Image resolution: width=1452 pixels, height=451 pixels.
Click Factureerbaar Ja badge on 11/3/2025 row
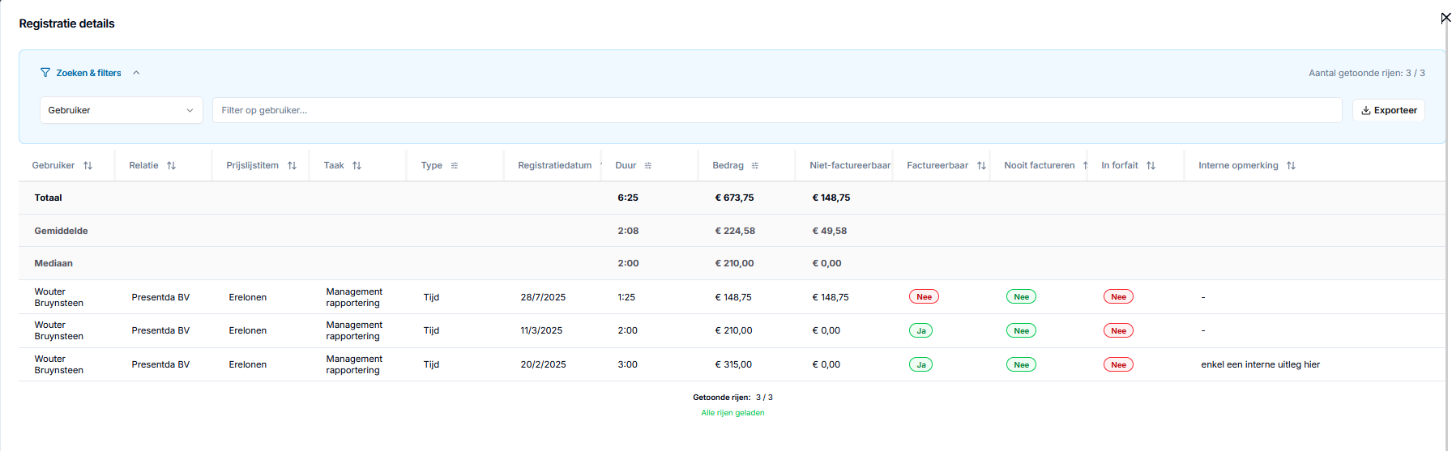point(920,330)
